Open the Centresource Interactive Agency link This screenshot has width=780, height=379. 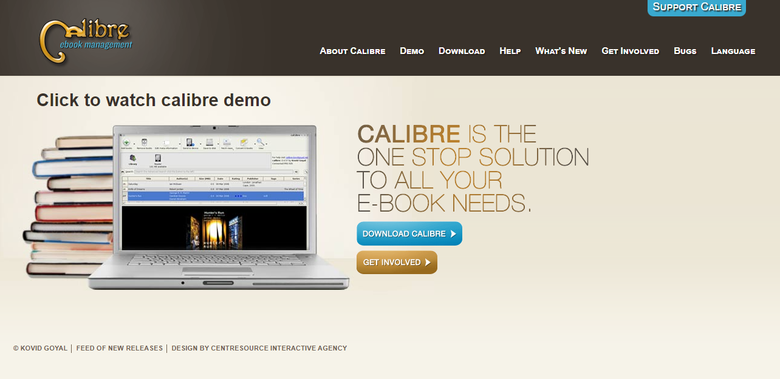coord(279,348)
